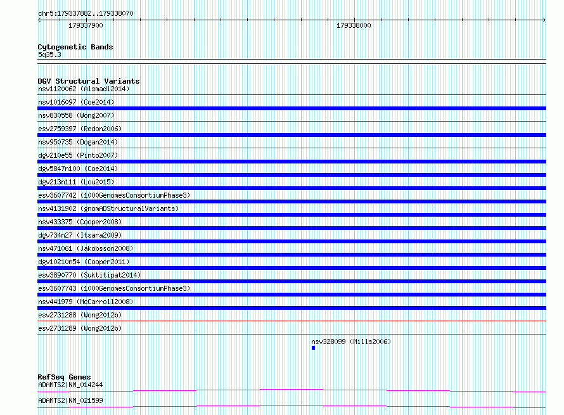Click the esv3607743 (1000GenomesConsortiumPhase3) label
The width and height of the screenshot is (564, 415).
pos(114,288)
